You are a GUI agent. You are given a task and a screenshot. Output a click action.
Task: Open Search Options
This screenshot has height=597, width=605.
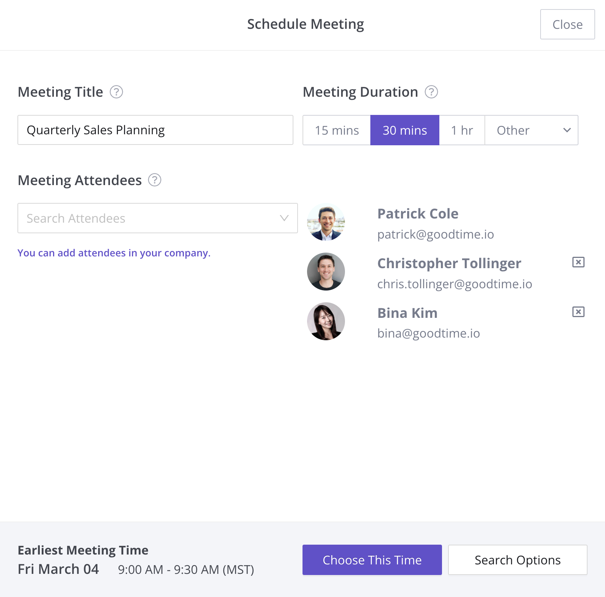517,560
